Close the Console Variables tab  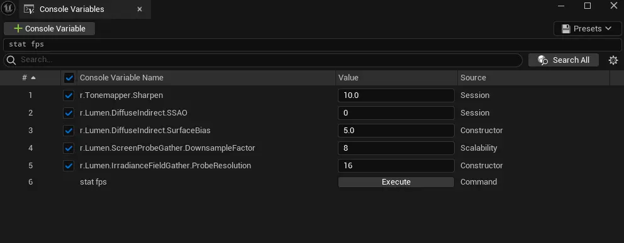(139, 9)
